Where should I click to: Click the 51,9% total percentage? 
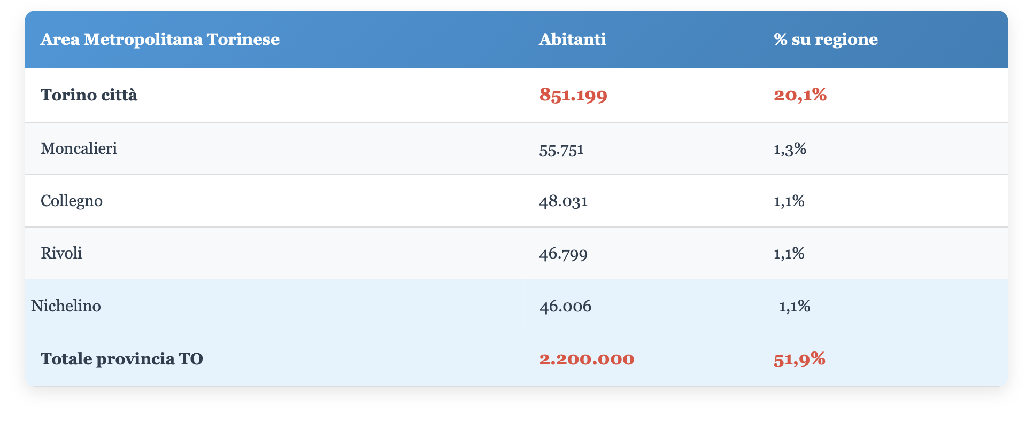pos(799,359)
